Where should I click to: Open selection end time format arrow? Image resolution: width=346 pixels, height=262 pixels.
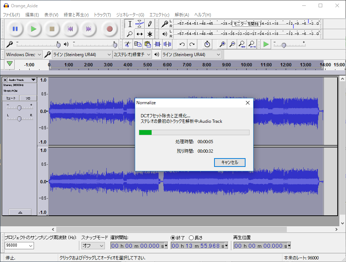coord(226,246)
